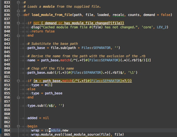Click the 'else' keyword on line 854
The image size is (177, 137).
(x=31, y=89)
